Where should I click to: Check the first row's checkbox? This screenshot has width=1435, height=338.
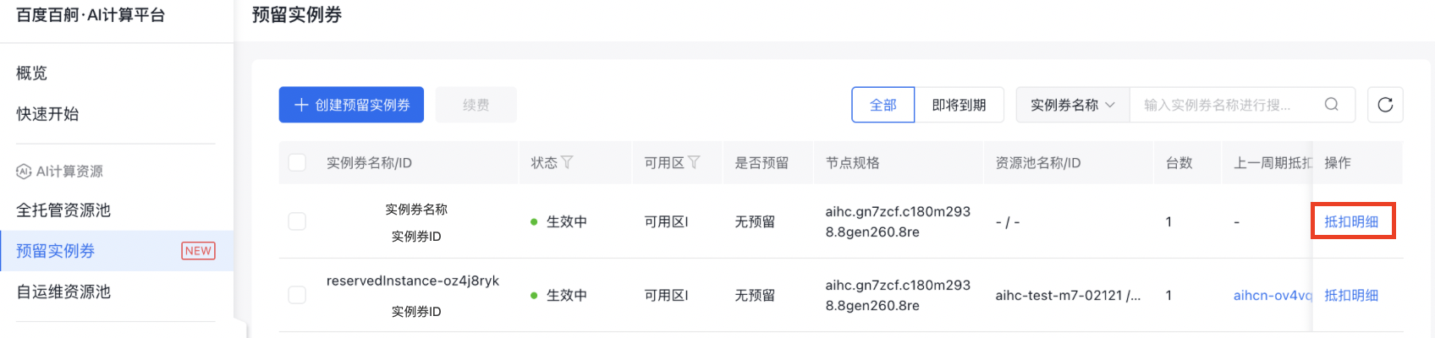click(297, 221)
